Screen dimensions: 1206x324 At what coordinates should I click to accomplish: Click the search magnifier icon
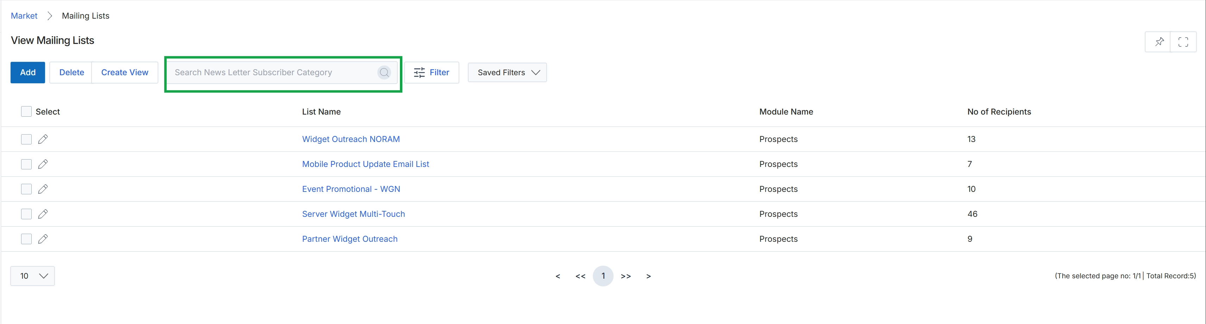pos(384,72)
